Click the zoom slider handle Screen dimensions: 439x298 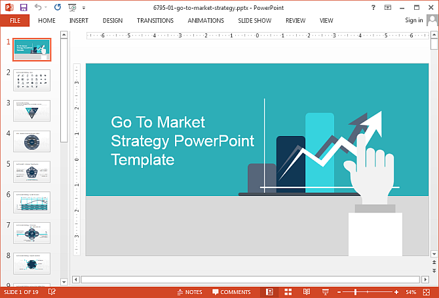point(355,292)
